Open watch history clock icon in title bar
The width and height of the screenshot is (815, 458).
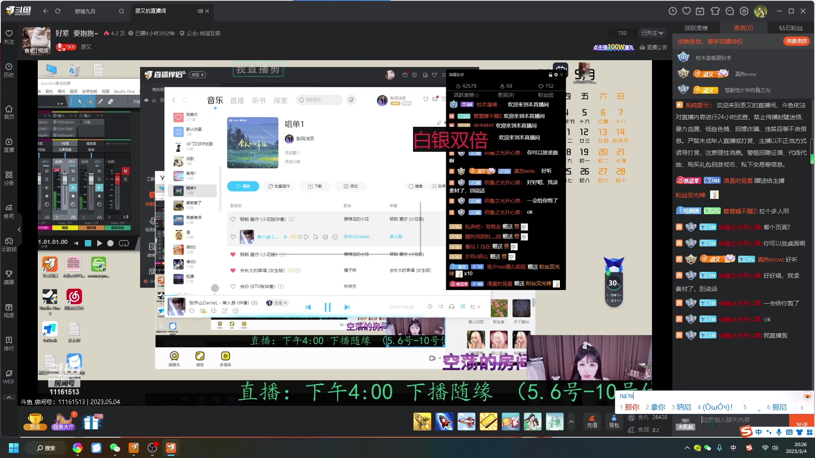[673, 11]
